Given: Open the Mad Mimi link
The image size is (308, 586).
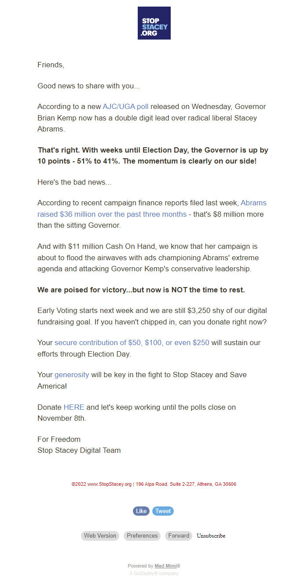Looking at the screenshot, I should click(166, 566).
